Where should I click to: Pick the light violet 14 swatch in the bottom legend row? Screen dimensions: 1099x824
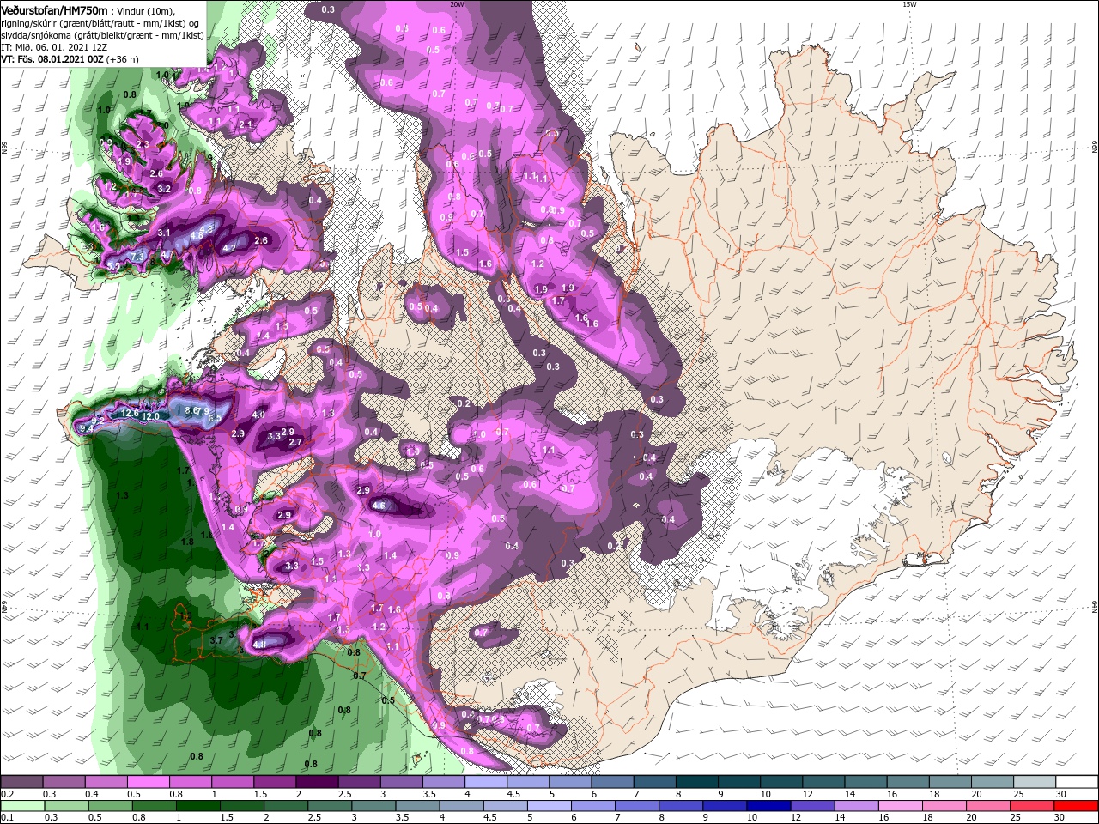tap(856, 806)
